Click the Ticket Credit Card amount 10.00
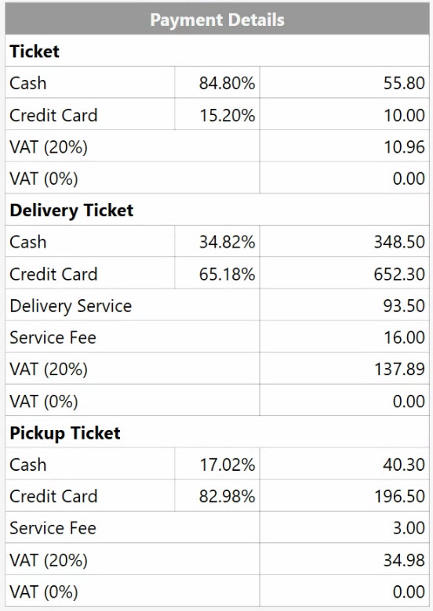The height and width of the screenshot is (611, 433). click(x=405, y=115)
